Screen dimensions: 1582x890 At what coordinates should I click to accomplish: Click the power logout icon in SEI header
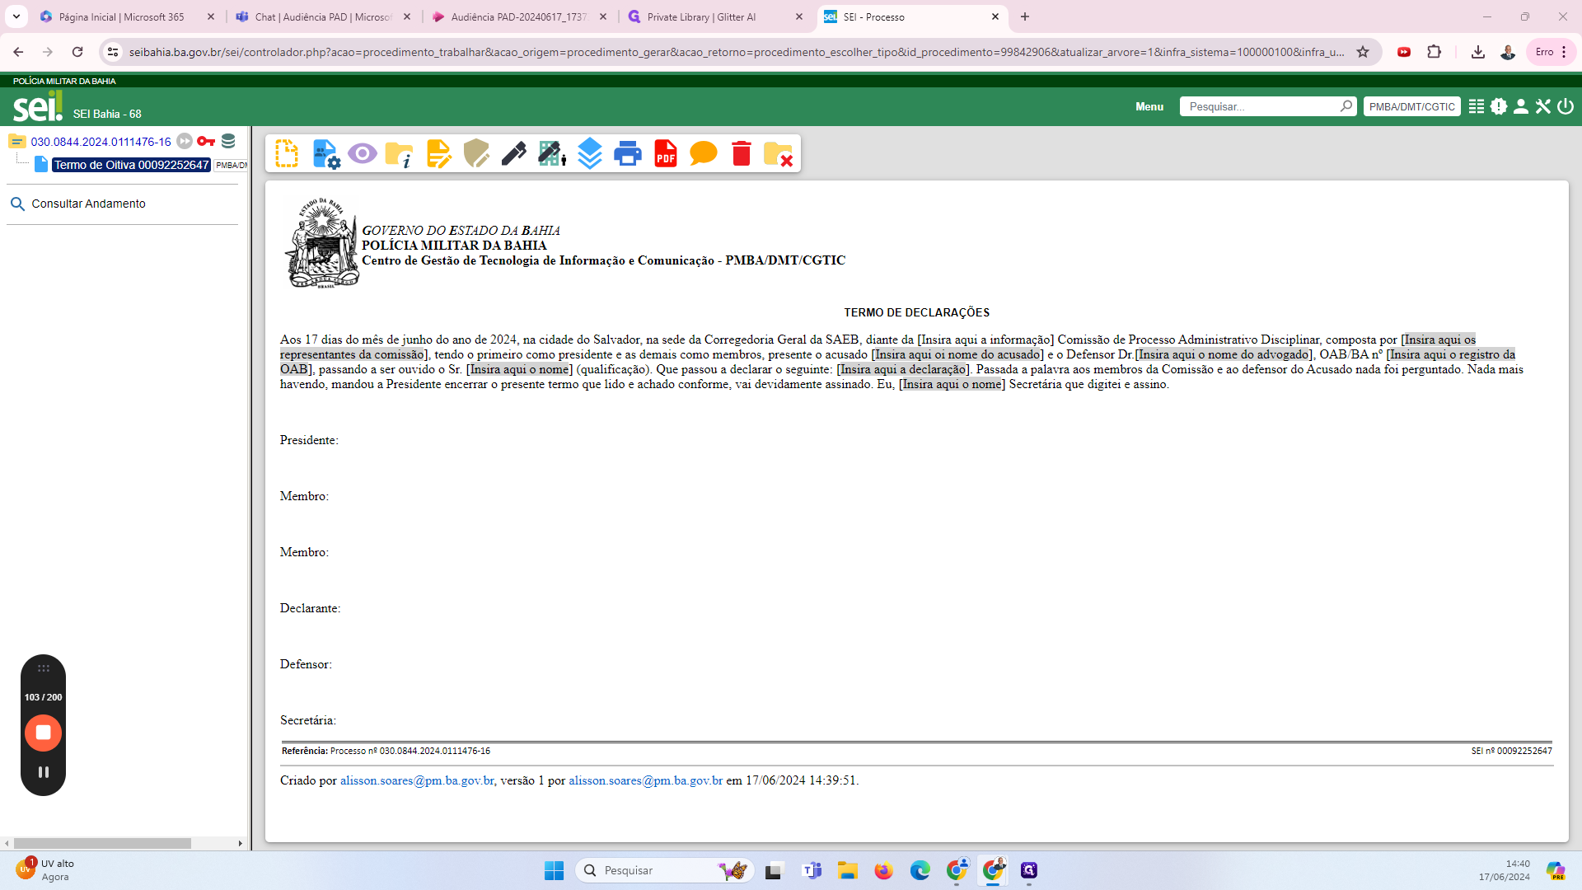click(1566, 106)
